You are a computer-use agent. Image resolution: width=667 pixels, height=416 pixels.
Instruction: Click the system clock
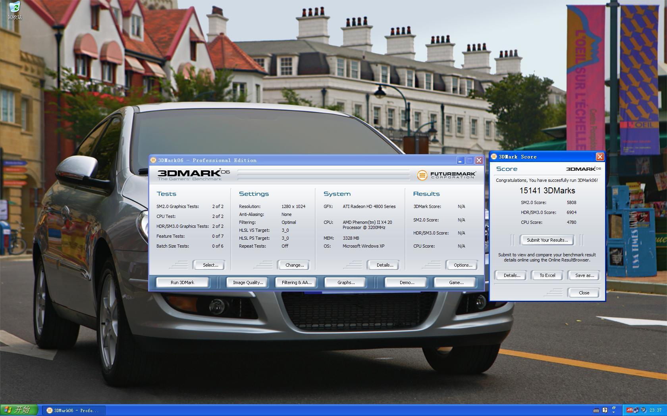(x=656, y=410)
